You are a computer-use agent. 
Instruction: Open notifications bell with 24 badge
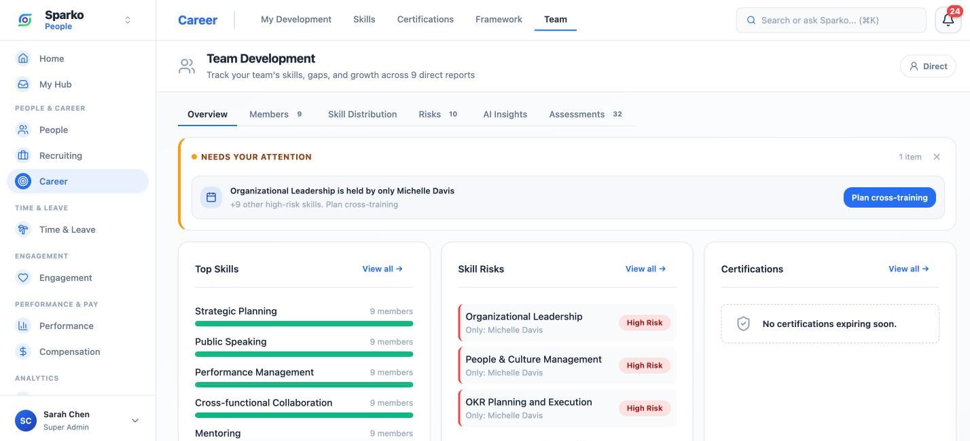(948, 20)
